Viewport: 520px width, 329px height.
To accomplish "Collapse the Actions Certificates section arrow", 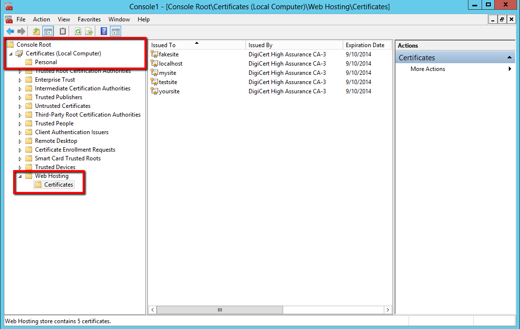I will [x=509, y=57].
